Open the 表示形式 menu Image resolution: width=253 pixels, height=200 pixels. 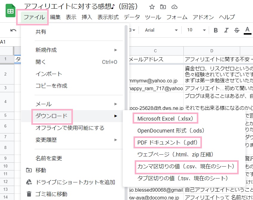coord(108,17)
